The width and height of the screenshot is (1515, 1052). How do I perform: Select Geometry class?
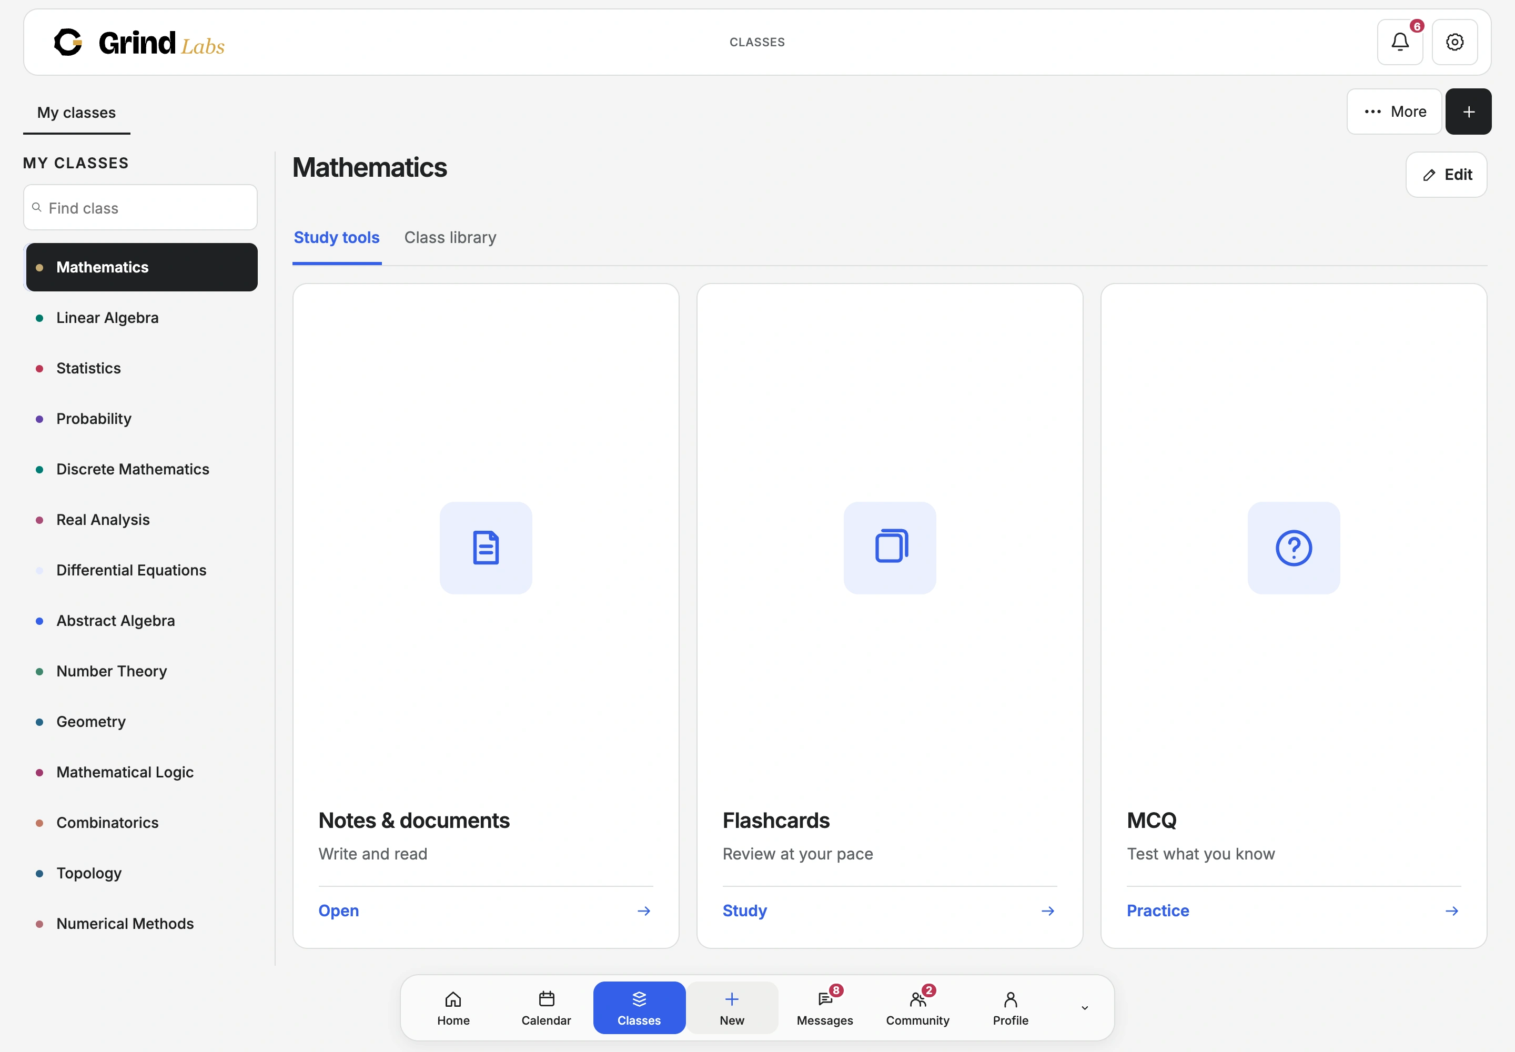(140, 722)
